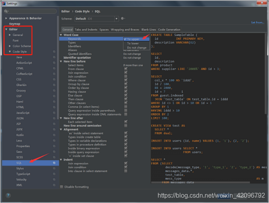This screenshot has width=269, height=203.
Task: Toggle the Where clause checkbox
Action: tap(126, 80)
